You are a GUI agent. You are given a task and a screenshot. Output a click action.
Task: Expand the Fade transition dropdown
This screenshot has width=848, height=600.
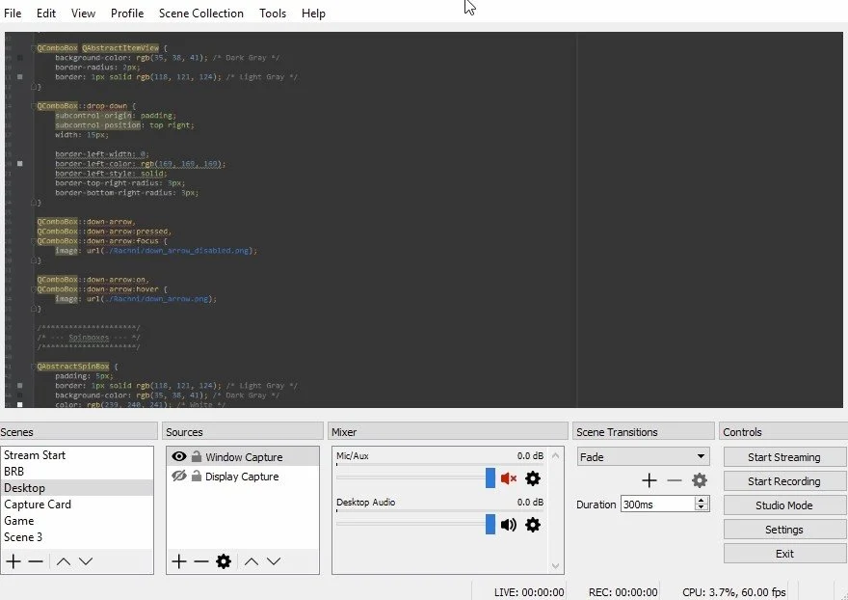click(x=701, y=457)
